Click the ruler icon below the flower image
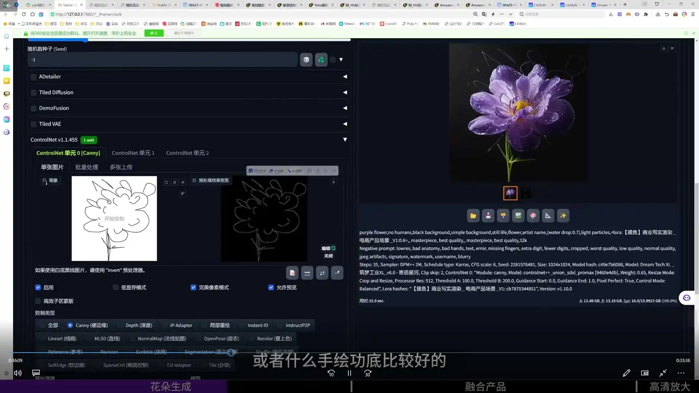 [x=548, y=215]
